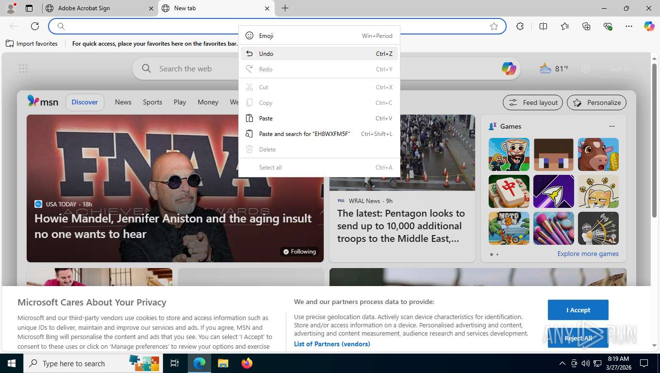
Task: Switch to Adobe Acrobat Sign tab
Action: pos(99,8)
